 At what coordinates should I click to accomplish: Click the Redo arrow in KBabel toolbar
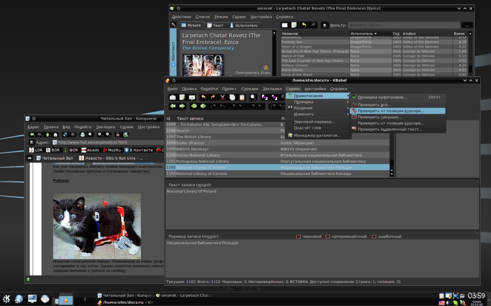click(x=213, y=97)
